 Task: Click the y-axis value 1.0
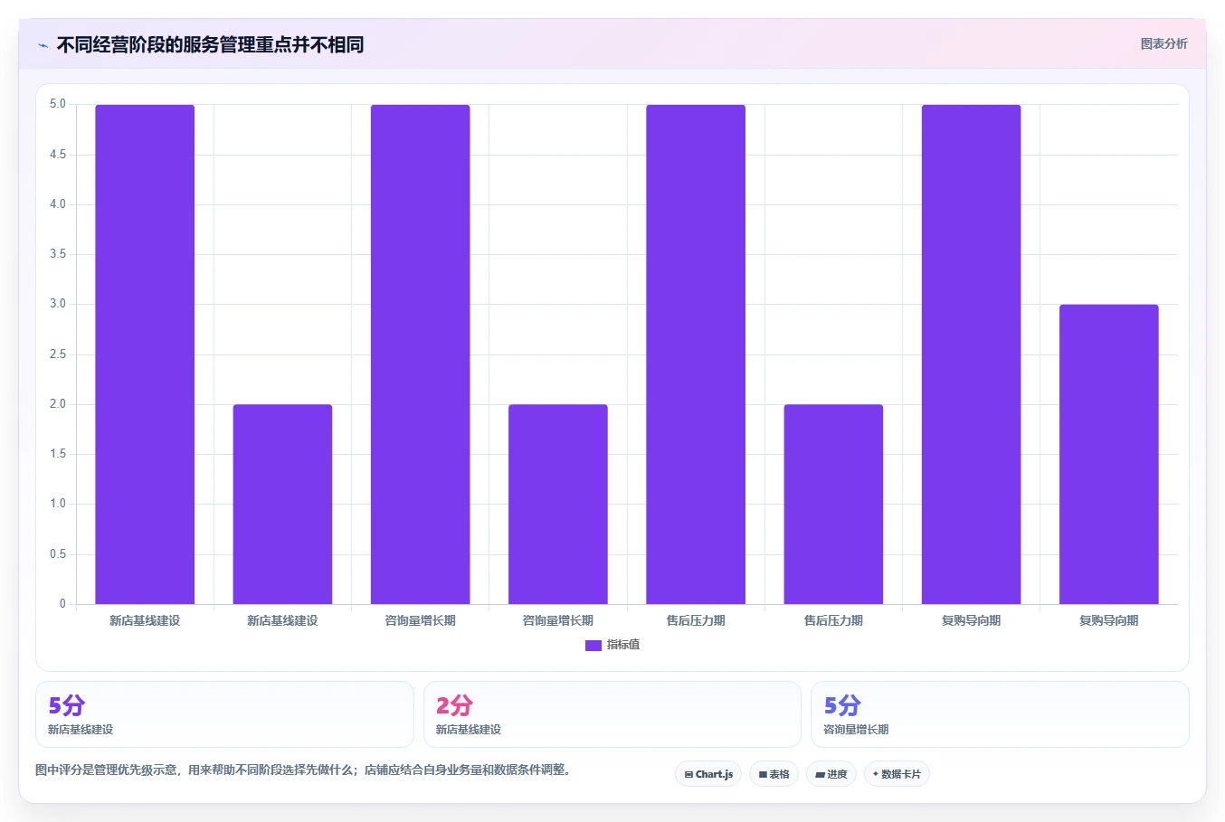coord(58,504)
